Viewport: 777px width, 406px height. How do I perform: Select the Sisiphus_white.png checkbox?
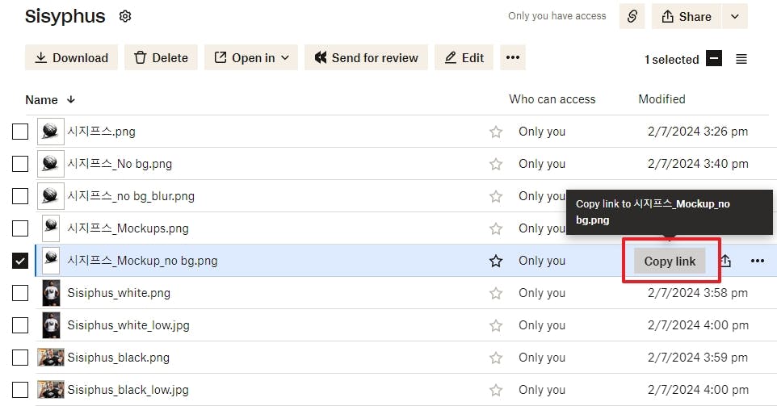(20, 293)
